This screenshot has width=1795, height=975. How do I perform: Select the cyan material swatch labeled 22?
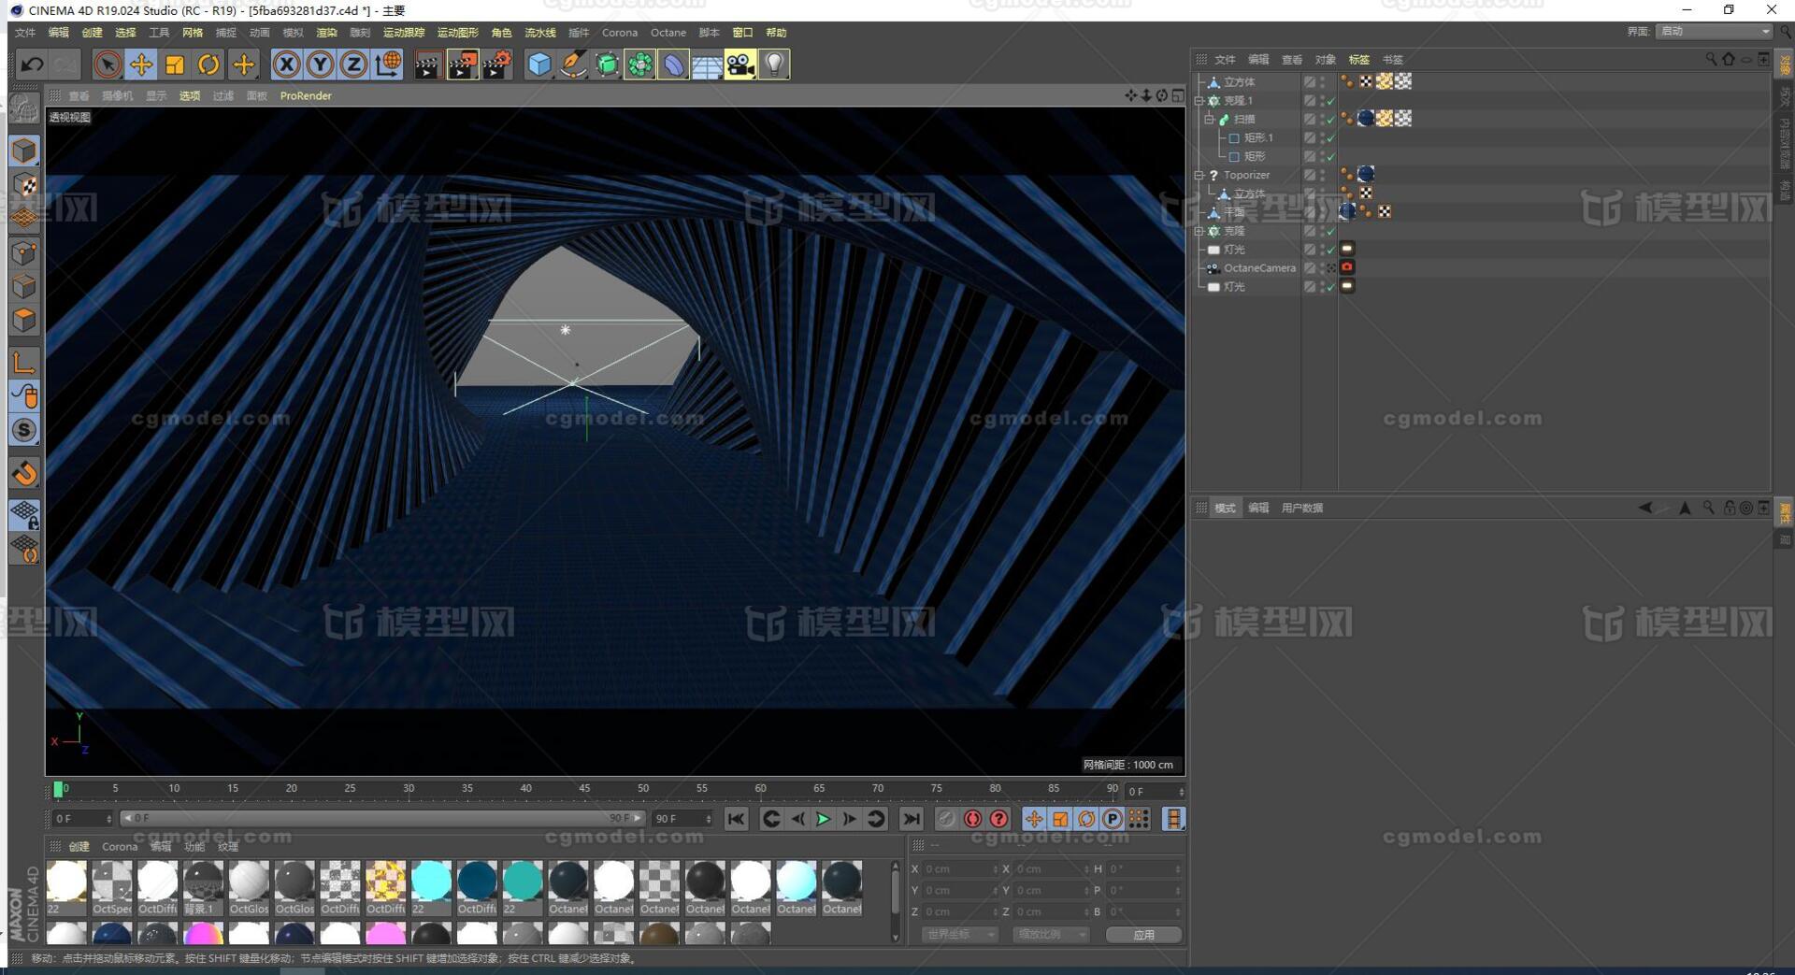pyautogui.click(x=431, y=887)
